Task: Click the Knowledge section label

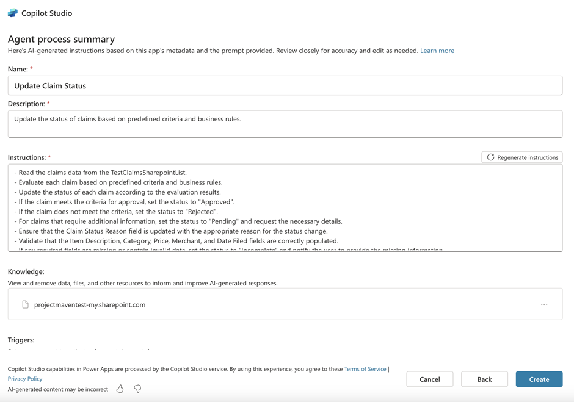Action: click(x=26, y=272)
